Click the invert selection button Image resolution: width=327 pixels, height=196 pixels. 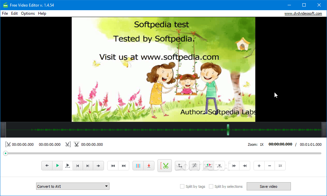pos(209,166)
